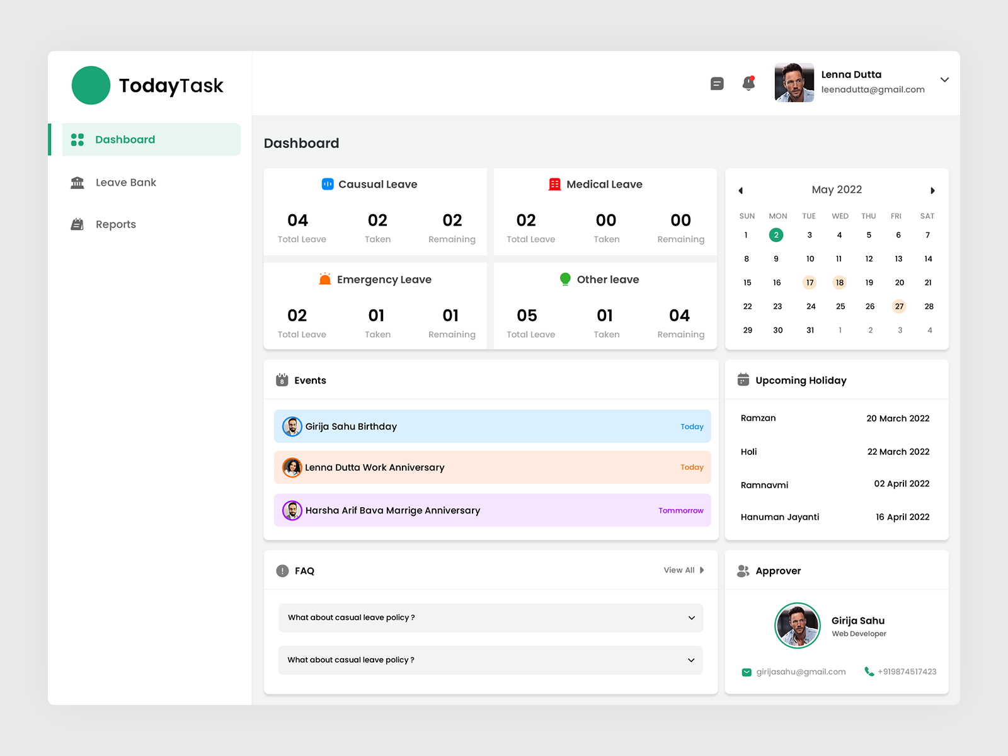Click the green TodayTask logo circle

(x=91, y=85)
